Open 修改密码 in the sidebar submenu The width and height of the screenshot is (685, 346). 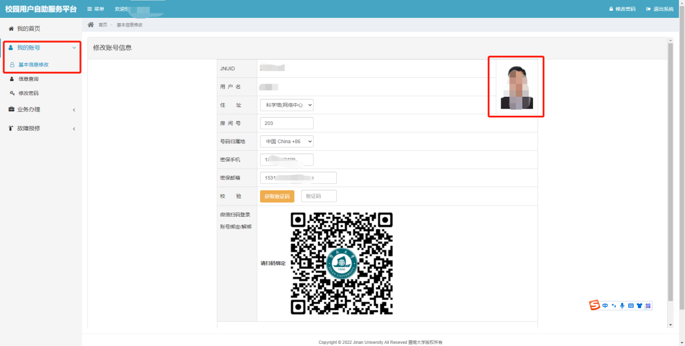28,93
